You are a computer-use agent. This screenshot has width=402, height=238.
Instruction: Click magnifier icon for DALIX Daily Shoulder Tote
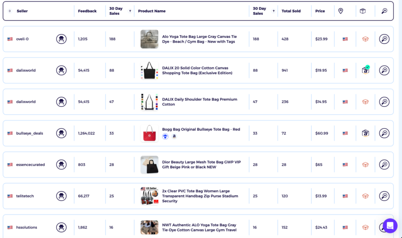point(384,102)
